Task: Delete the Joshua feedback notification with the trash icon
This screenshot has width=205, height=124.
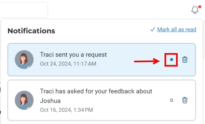Action: tap(185, 100)
